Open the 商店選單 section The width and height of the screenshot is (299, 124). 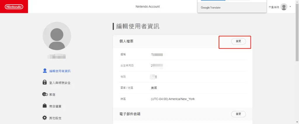coord(55,106)
